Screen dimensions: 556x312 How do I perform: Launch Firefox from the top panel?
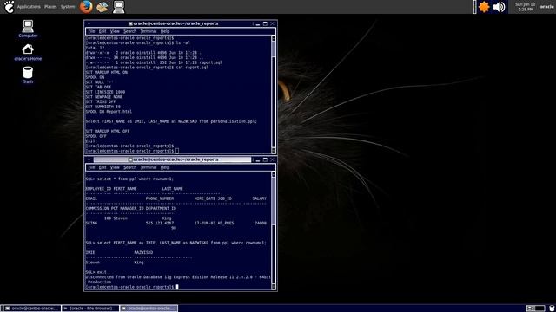tap(86, 7)
